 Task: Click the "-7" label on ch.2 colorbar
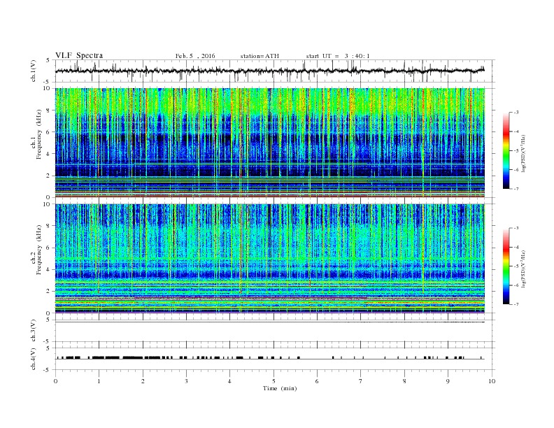pos(516,304)
